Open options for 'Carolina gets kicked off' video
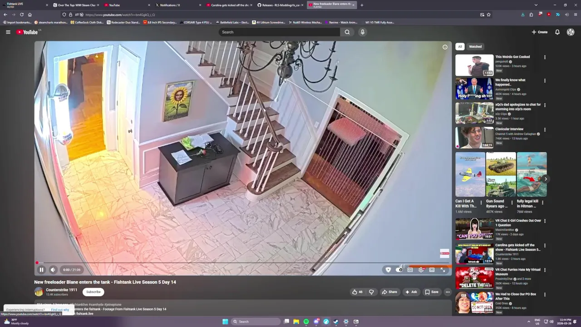This screenshot has height=327, width=581. point(545,246)
